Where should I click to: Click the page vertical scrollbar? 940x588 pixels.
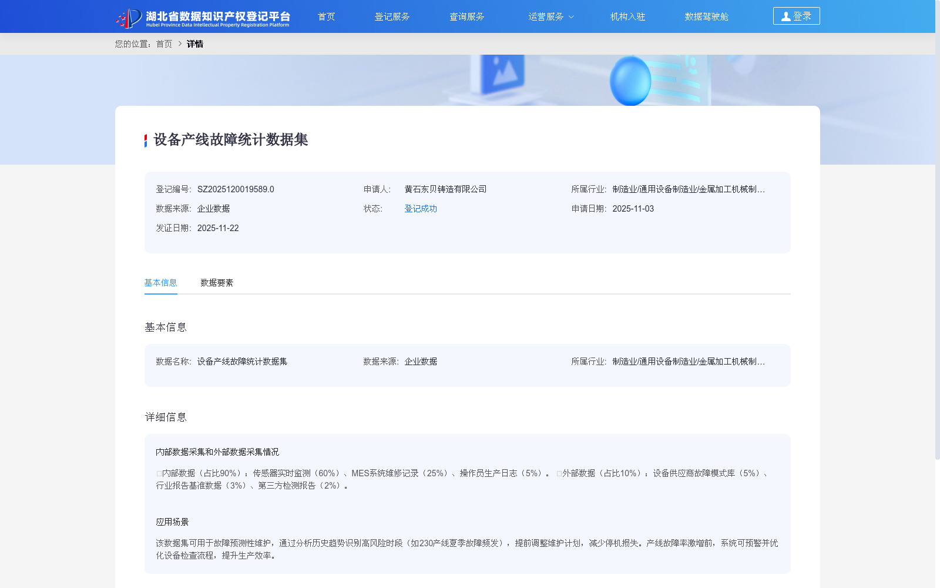tap(938, 229)
